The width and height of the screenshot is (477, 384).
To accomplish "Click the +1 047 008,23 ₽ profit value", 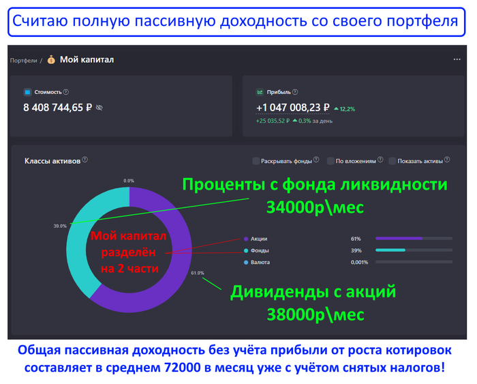I will tap(292, 108).
